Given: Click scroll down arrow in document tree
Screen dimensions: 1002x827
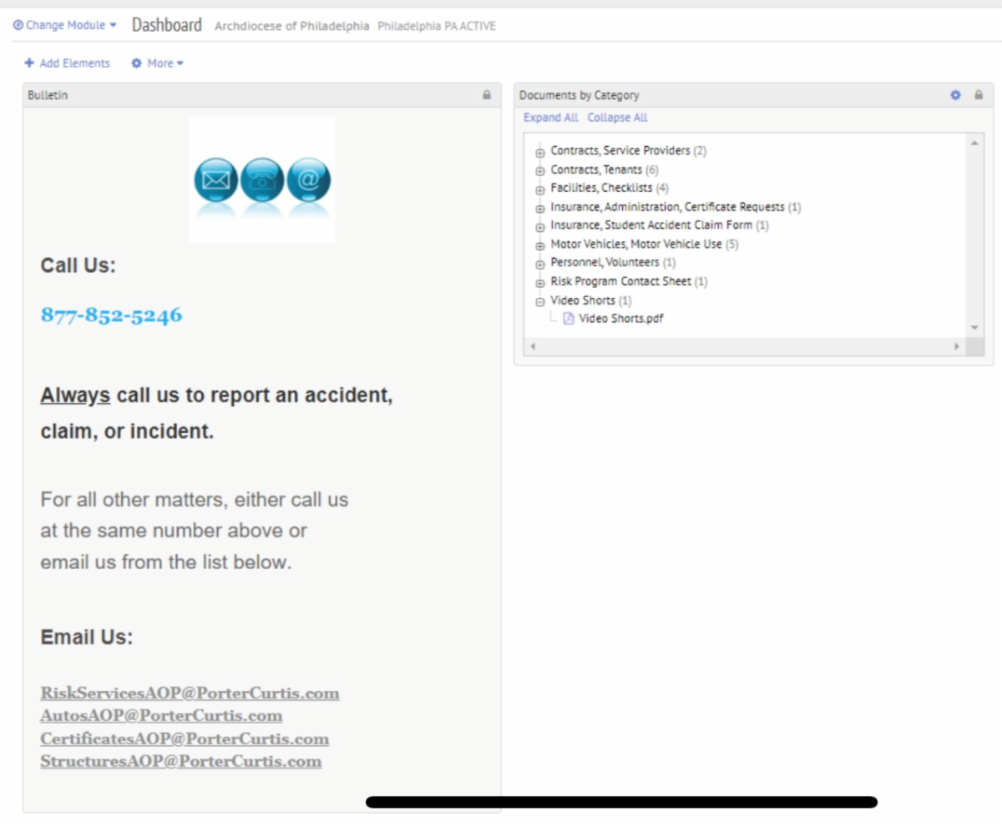Looking at the screenshot, I should click(x=974, y=328).
